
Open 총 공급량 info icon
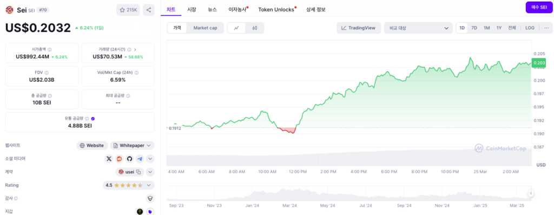[x=50, y=96]
